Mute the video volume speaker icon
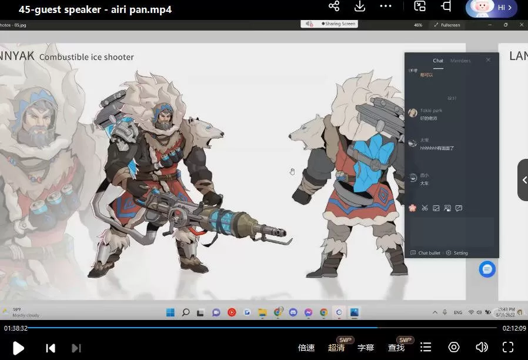 tap(482, 348)
